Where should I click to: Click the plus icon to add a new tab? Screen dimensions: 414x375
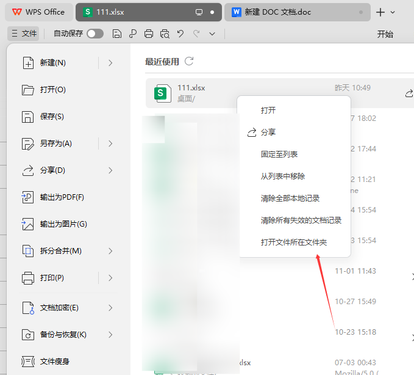[380, 12]
